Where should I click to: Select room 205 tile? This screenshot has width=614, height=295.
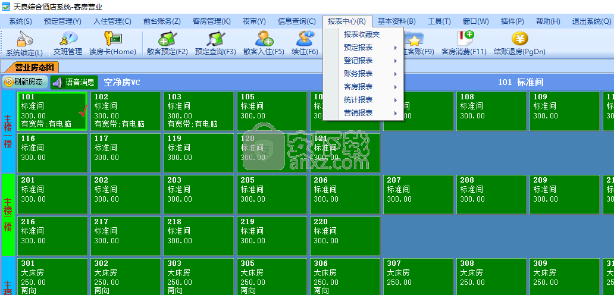point(272,194)
